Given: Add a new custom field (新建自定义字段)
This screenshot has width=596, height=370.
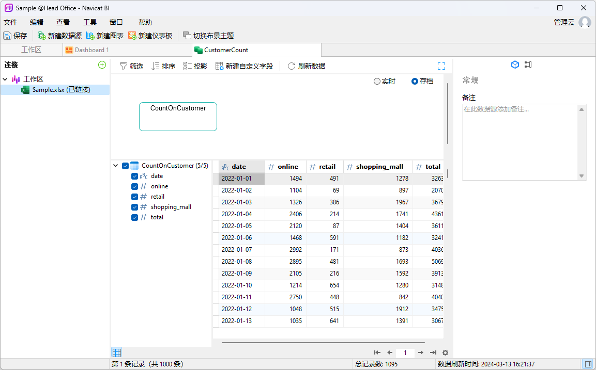Looking at the screenshot, I should point(244,66).
